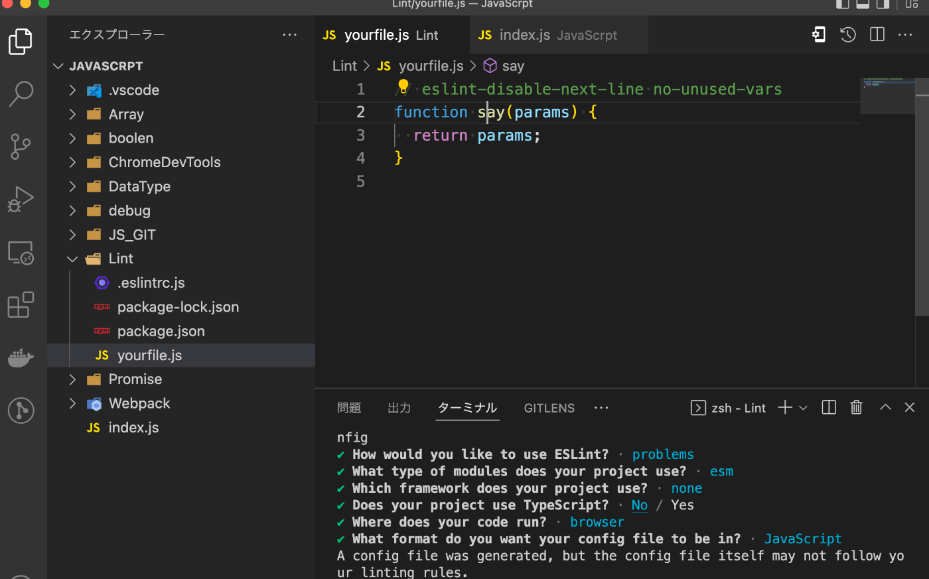Expand the Promise folder
Screen dimensions: 929x579
coord(73,379)
